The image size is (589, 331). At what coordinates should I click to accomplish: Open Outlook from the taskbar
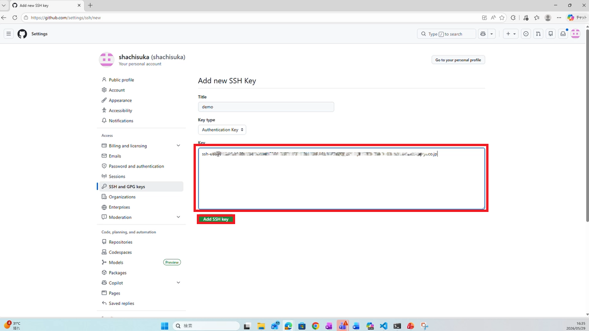coord(275,326)
